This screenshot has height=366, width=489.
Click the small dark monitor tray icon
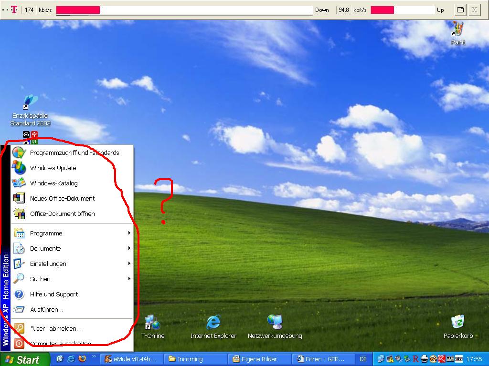450,359
